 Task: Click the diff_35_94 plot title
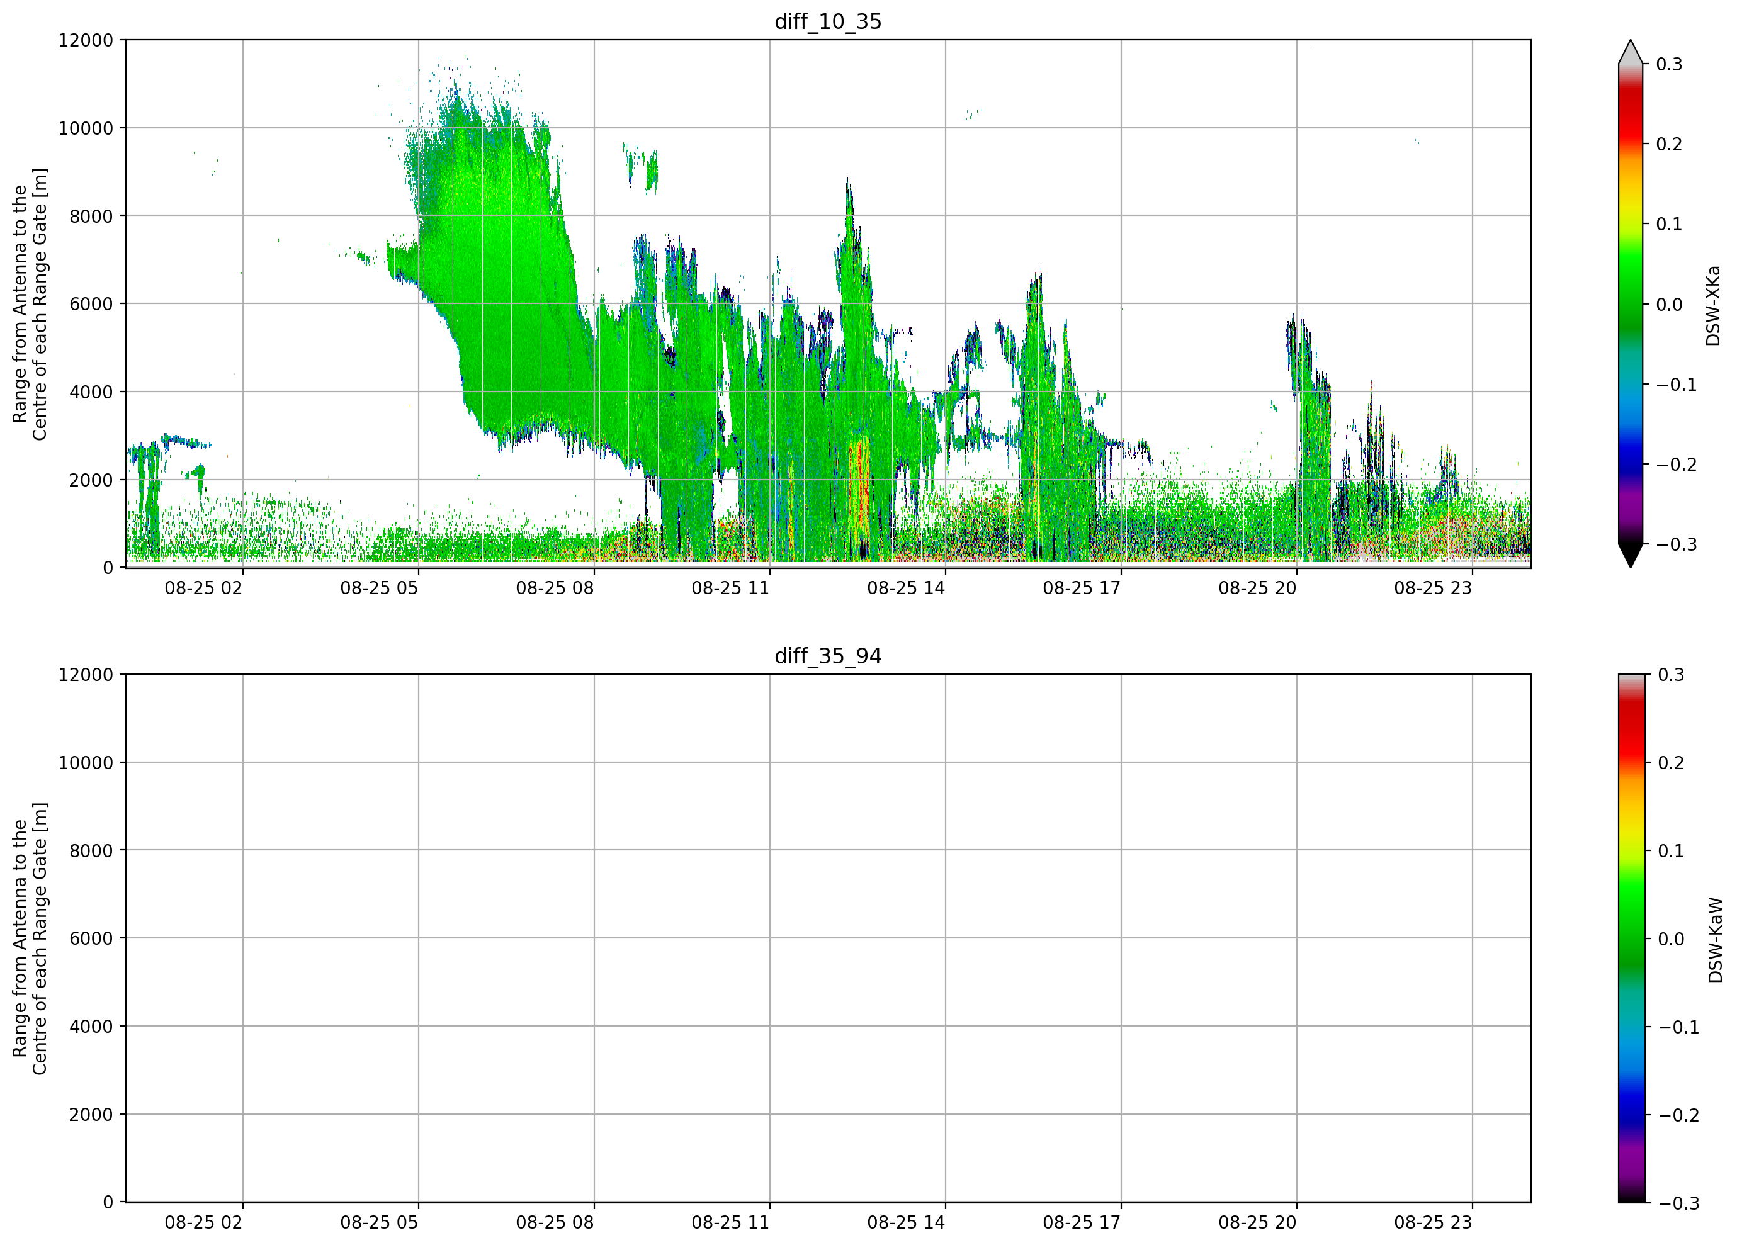pos(828,656)
